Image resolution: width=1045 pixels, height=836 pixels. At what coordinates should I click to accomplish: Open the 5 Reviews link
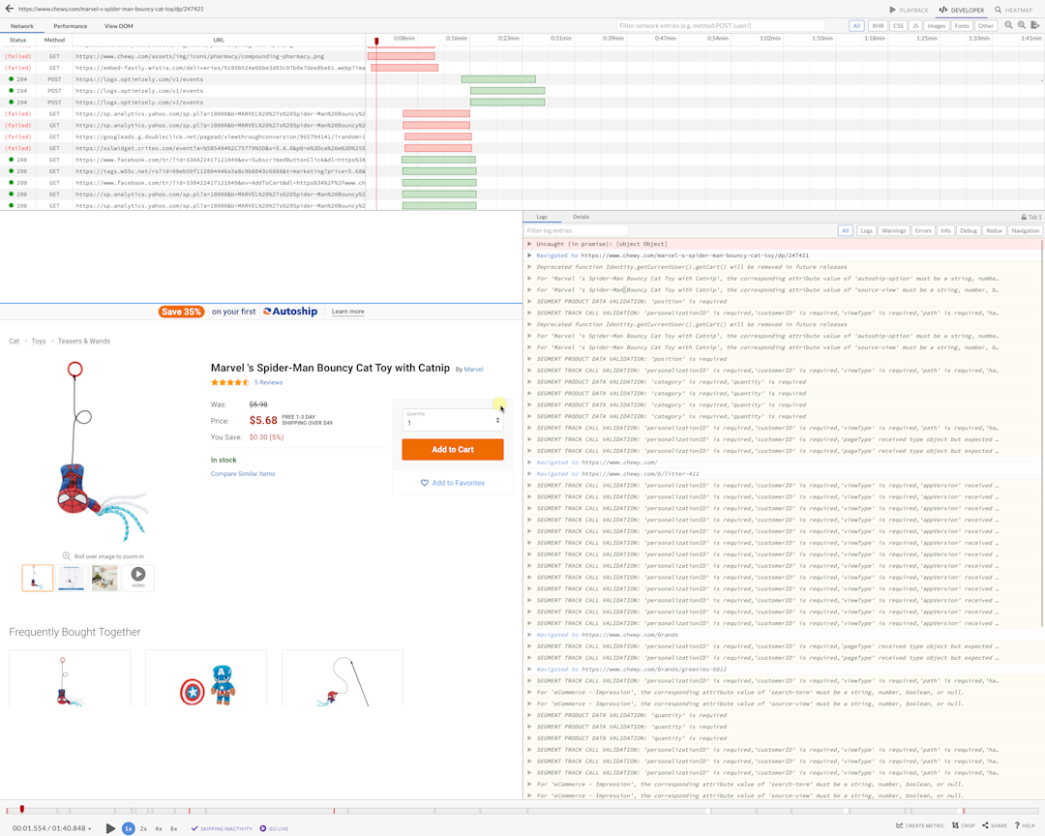tap(269, 382)
